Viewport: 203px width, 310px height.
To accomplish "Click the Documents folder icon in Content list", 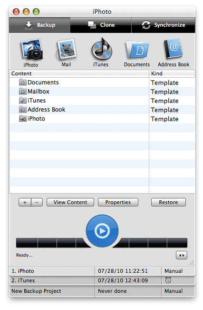I will pyautogui.click(x=23, y=82).
